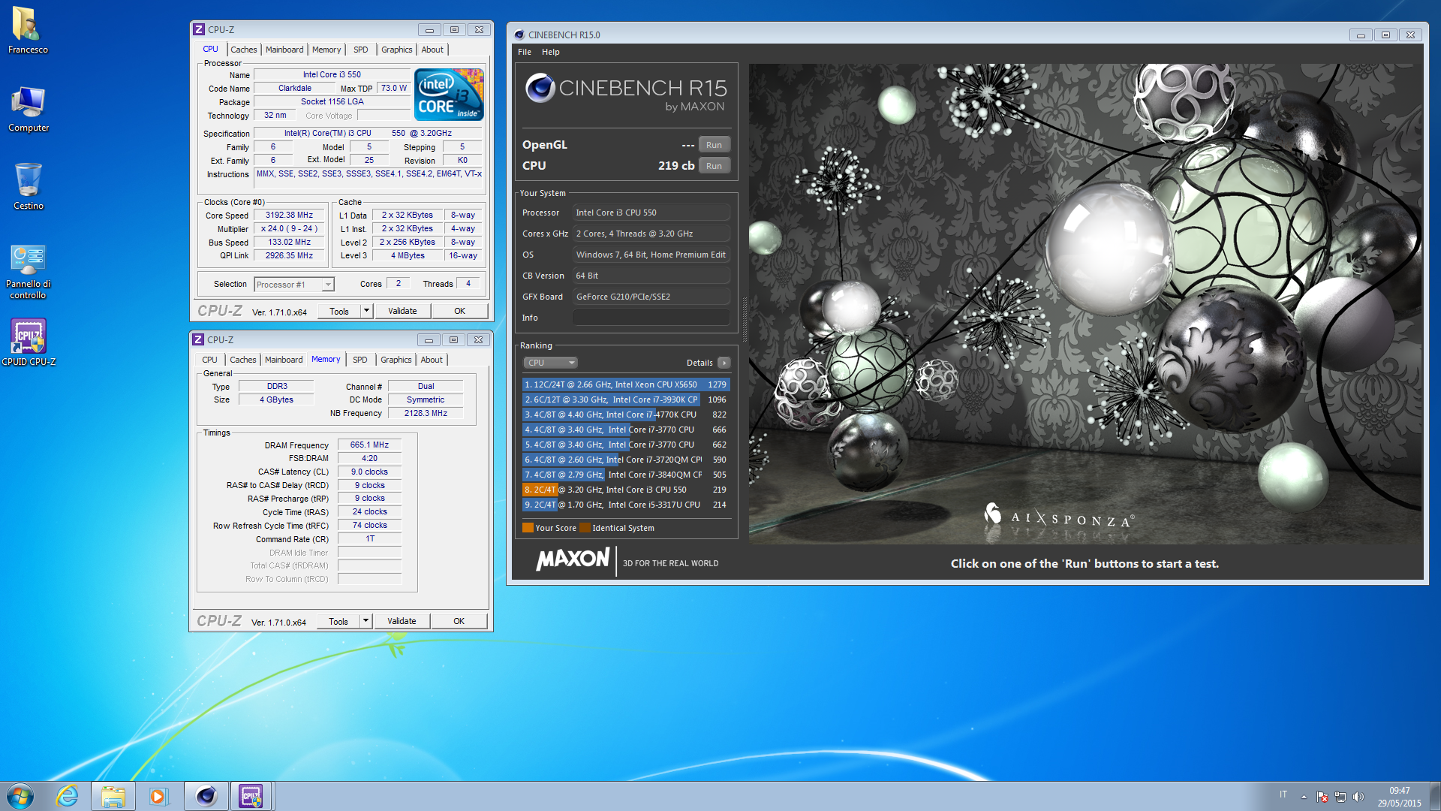Open the Cestino recycle bin icon
Viewport: 1441px width, 811px height.
28,186
